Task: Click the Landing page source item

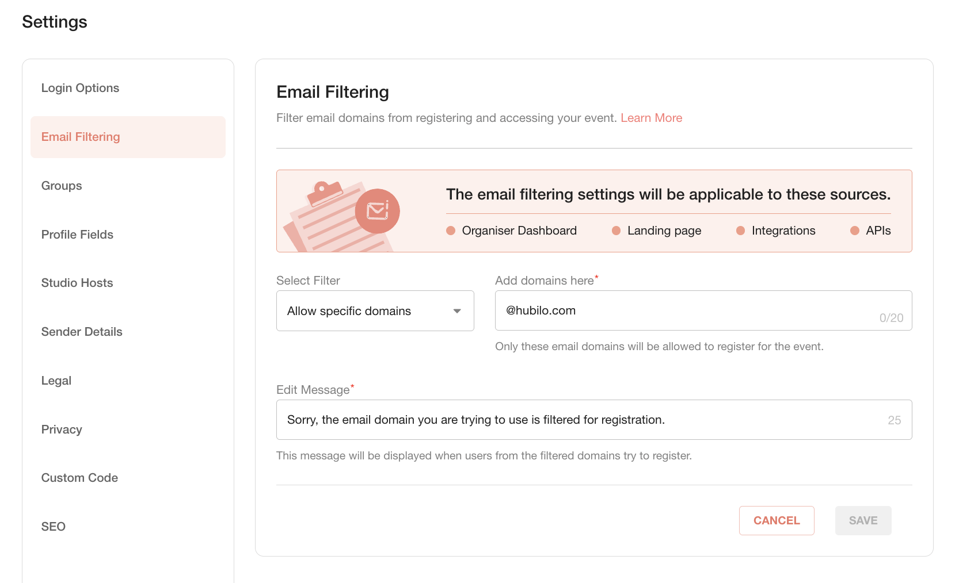Action: click(657, 231)
